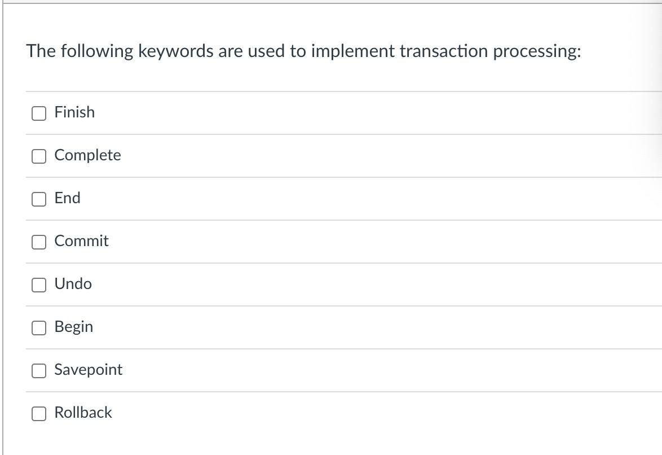Select the Commit answer label
The width and height of the screenshot is (662, 455).
(81, 241)
